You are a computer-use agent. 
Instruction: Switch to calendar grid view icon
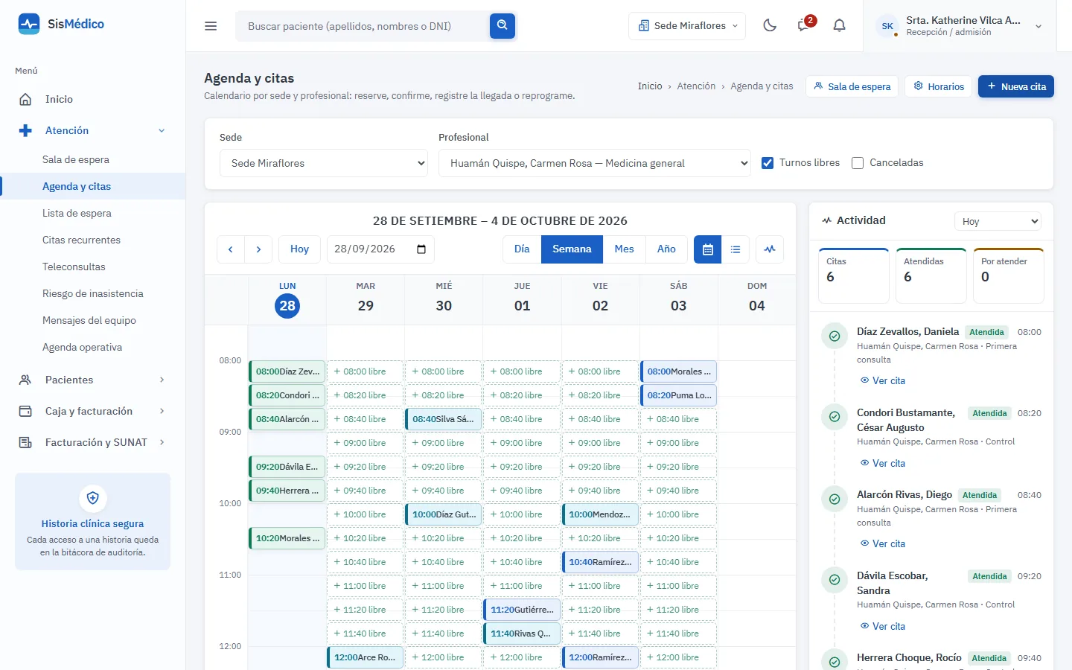click(x=708, y=249)
